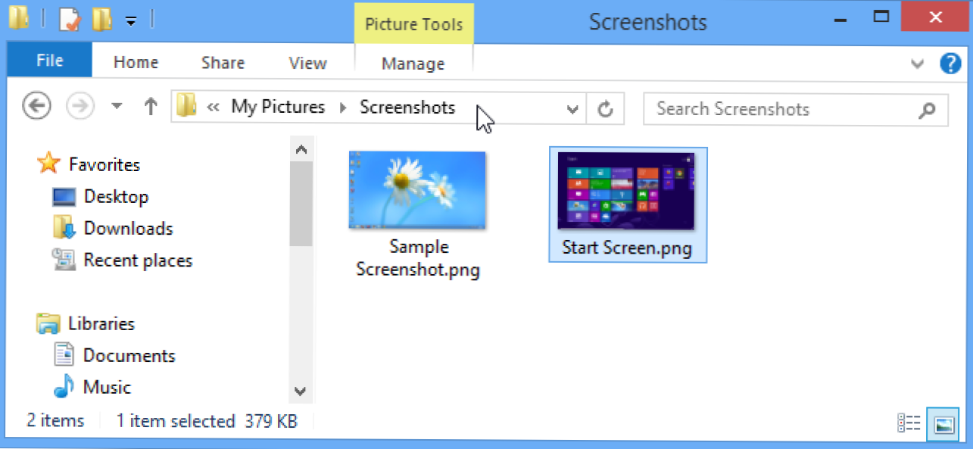Expand the ribbon with chevron arrow
The height and width of the screenshot is (449, 973).
click(x=918, y=64)
